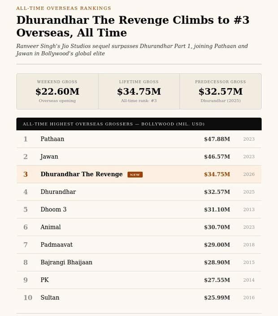Click the year 2015

(x=249, y=263)
